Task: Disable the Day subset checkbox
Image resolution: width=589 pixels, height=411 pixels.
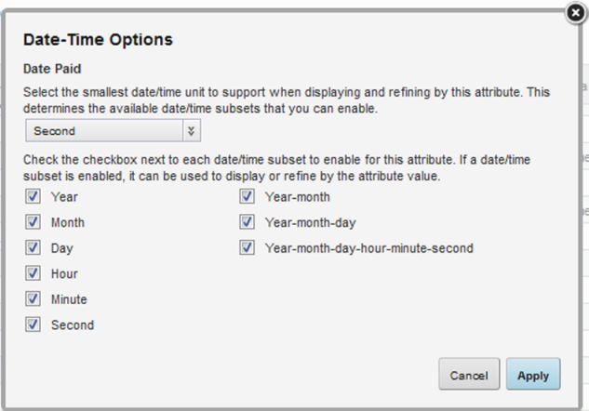Action: click(33, 248)
